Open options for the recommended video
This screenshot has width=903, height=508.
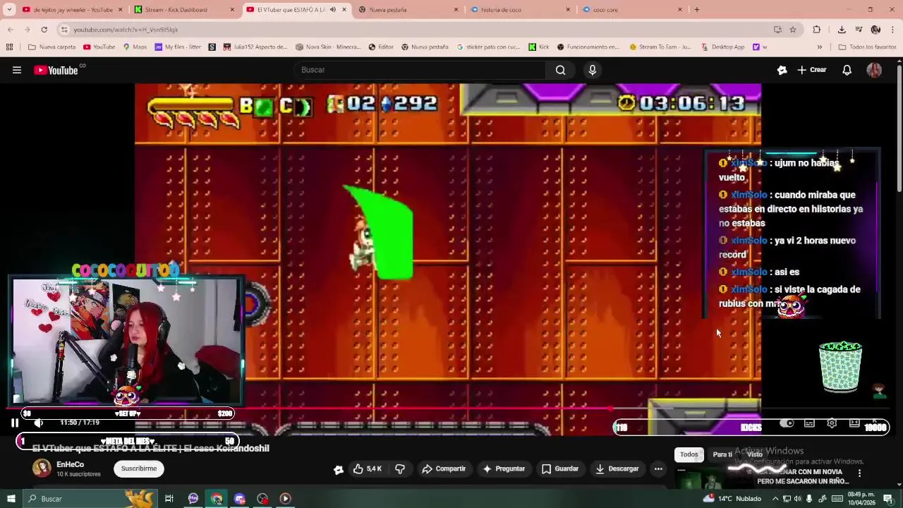pyautogui.click(x=859, y=473)
